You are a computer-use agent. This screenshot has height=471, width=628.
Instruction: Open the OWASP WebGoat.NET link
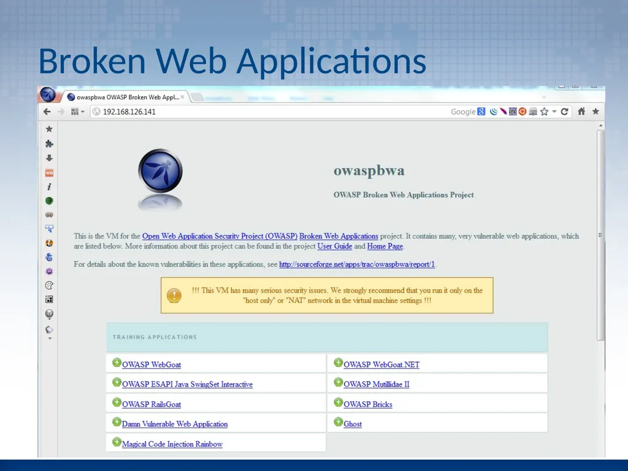point(381,364)
